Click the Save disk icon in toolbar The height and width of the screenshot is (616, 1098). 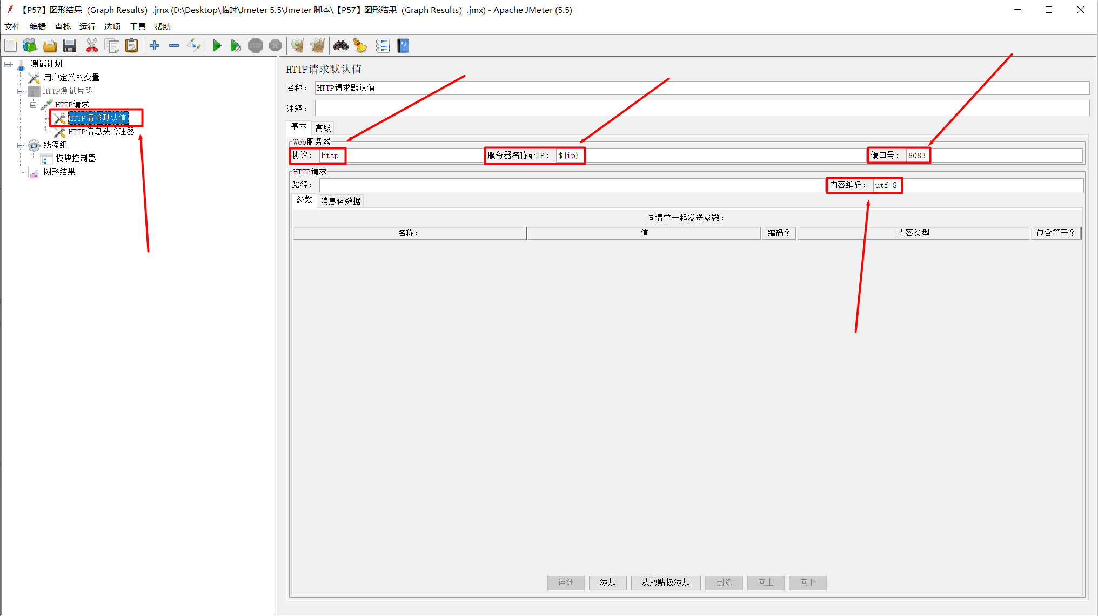coord(69,46)
